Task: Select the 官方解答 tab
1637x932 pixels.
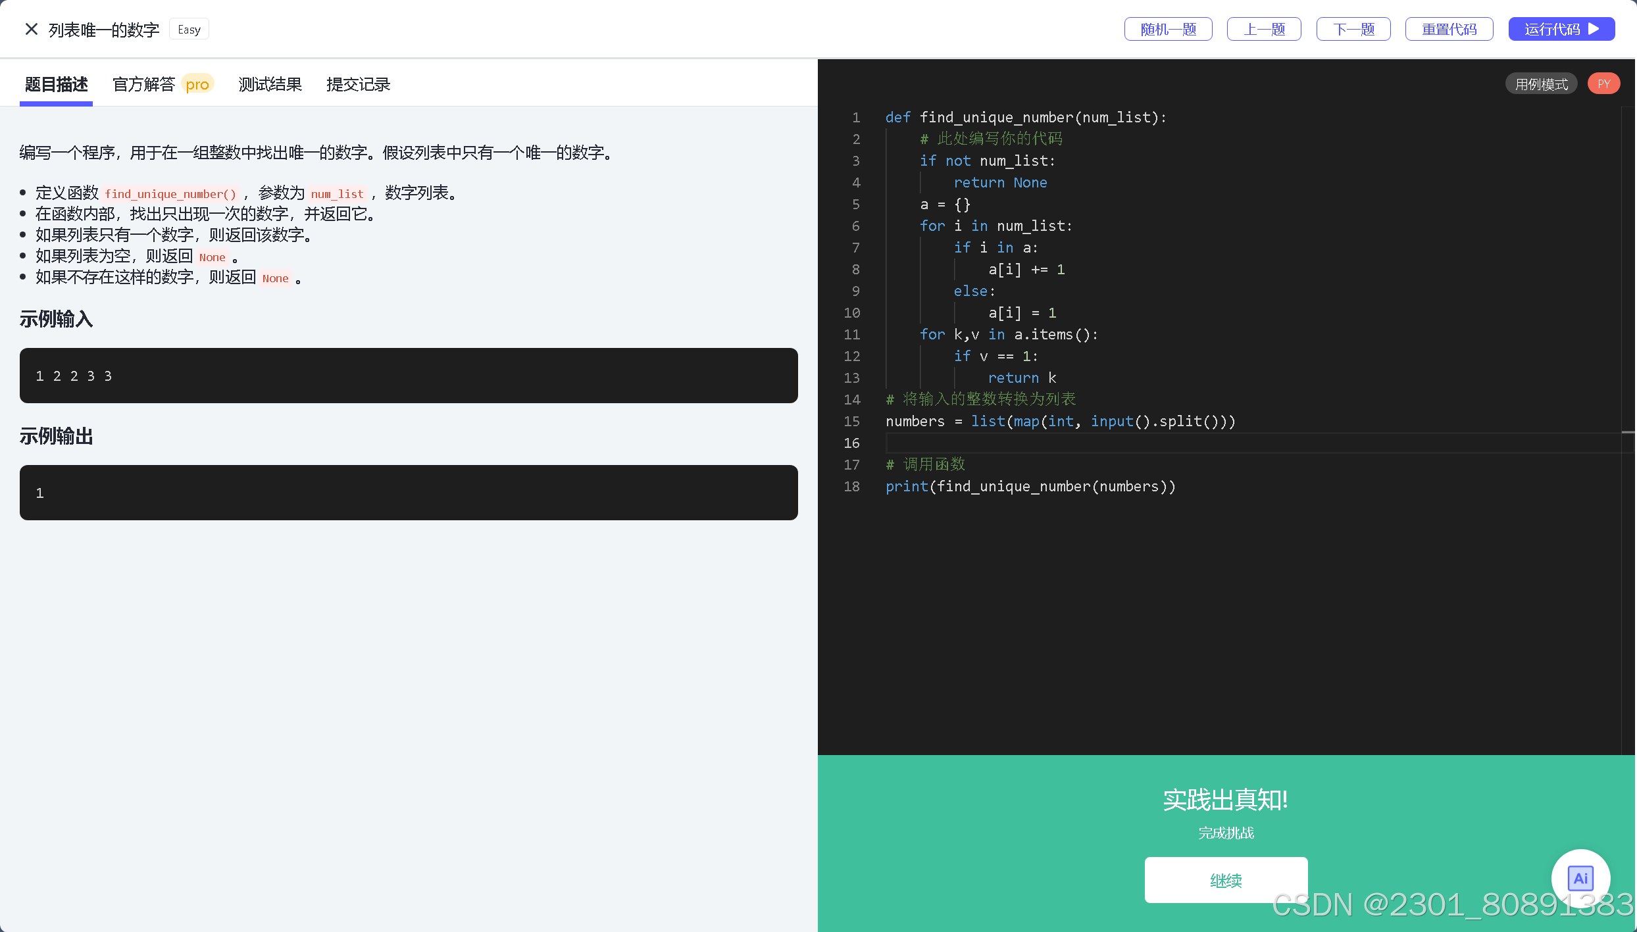Action: 143,84
